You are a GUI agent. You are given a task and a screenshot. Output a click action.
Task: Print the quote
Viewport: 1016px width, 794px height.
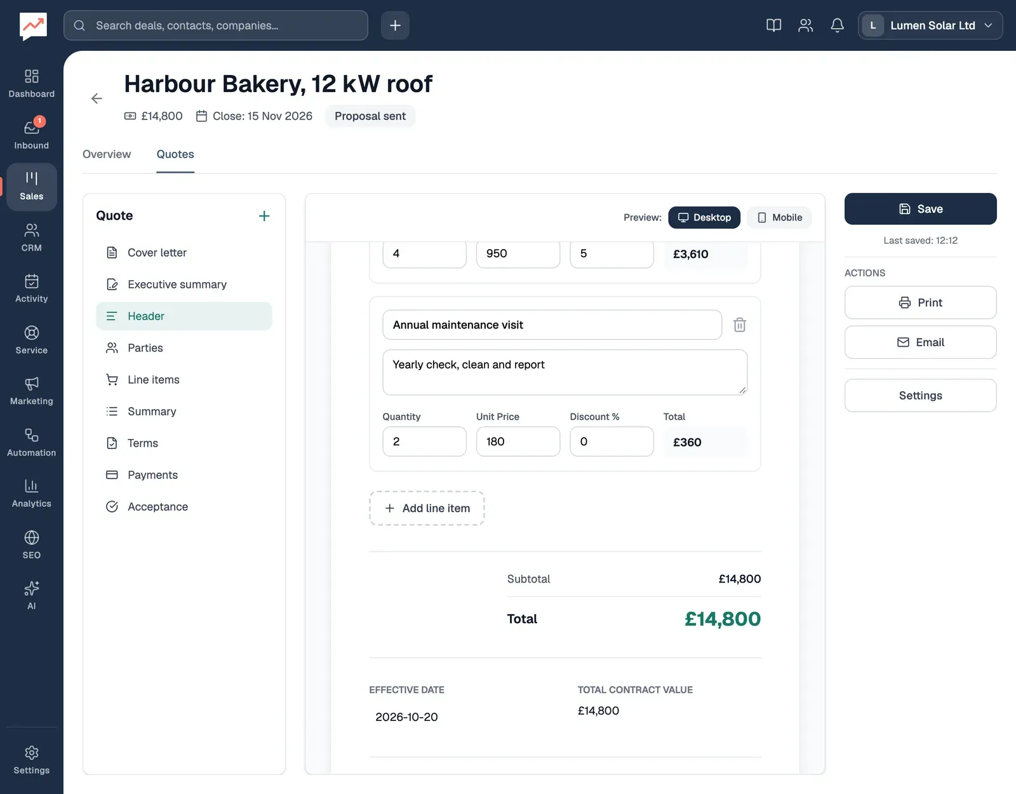pos(920,302)
